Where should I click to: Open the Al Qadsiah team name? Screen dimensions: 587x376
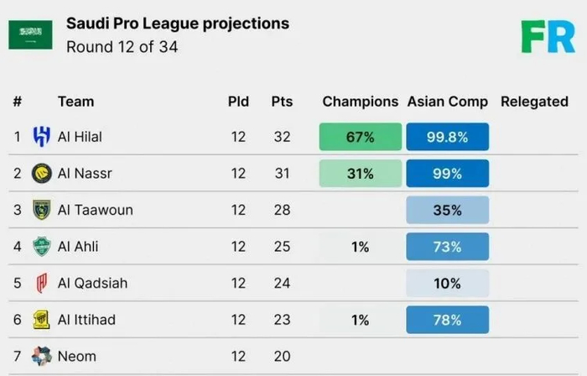[x=92, y=284]
